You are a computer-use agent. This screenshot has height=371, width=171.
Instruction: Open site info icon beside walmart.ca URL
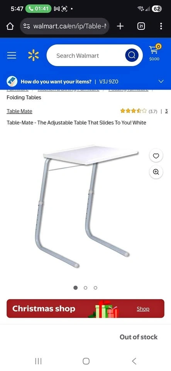(x=27, y=26)
